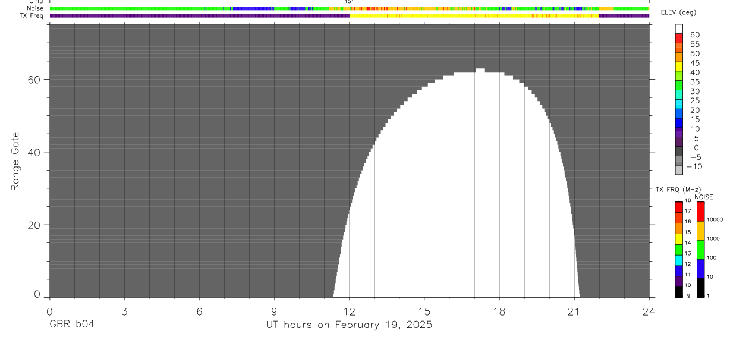
Task: Click the '1000' label on NOISE legend
Action: coord(713,238)
